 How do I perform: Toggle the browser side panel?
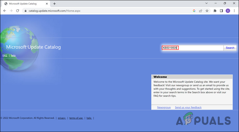(x=221, y=11)
